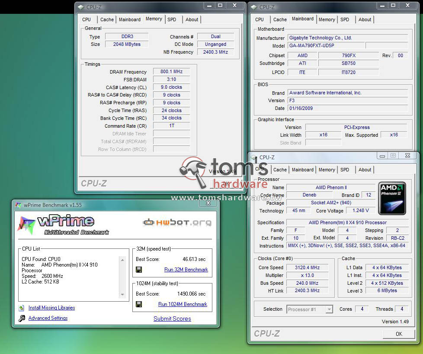This screenshot has height=354, width=423.
Task: Click the floppy save icon beside Run 32M Benchmark
Action: pos(139,270)
